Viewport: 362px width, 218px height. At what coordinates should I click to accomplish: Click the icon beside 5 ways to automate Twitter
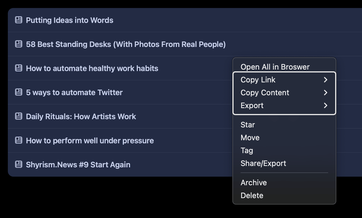pos(19,92)
